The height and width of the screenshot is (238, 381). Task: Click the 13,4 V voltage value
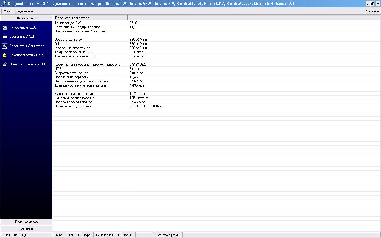click(134, 77)
